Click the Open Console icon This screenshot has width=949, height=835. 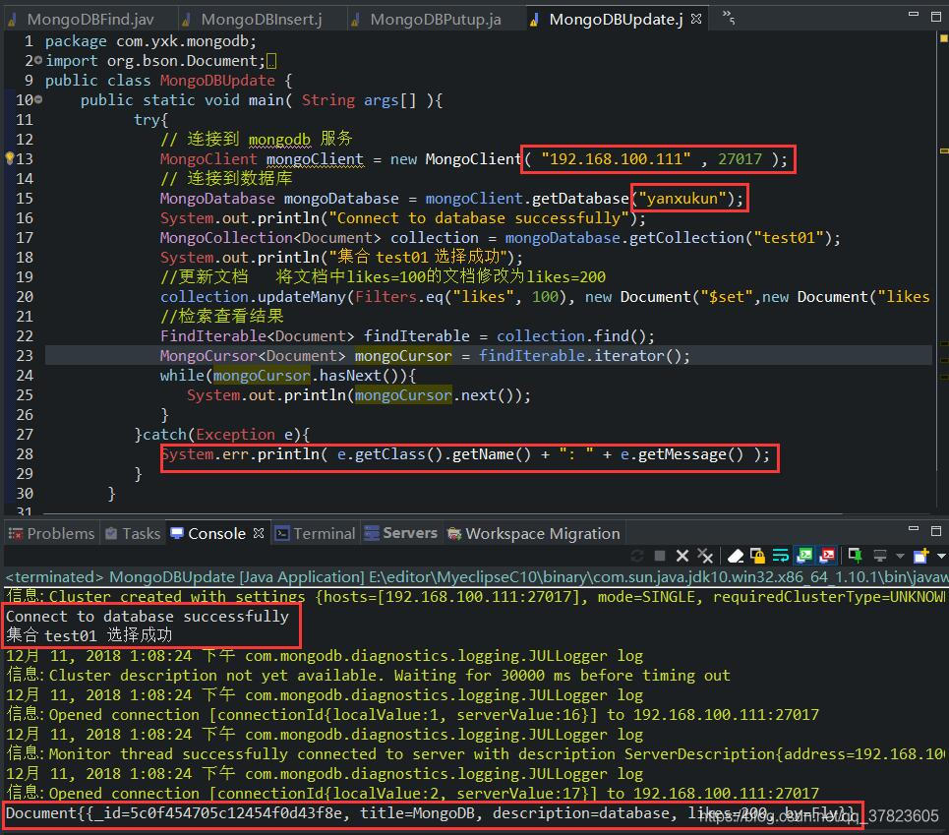coord(921,555)
